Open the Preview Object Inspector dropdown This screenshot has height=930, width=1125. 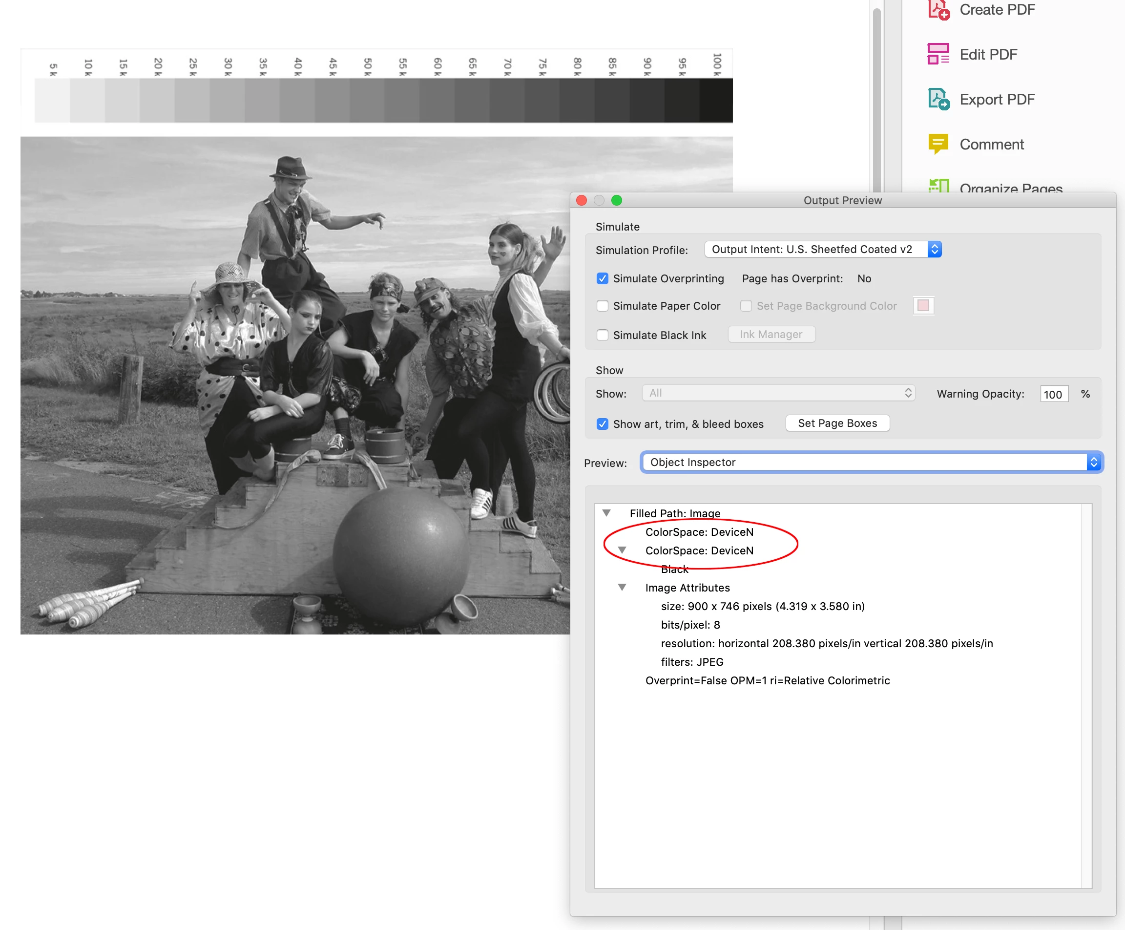tap(871, 463)
